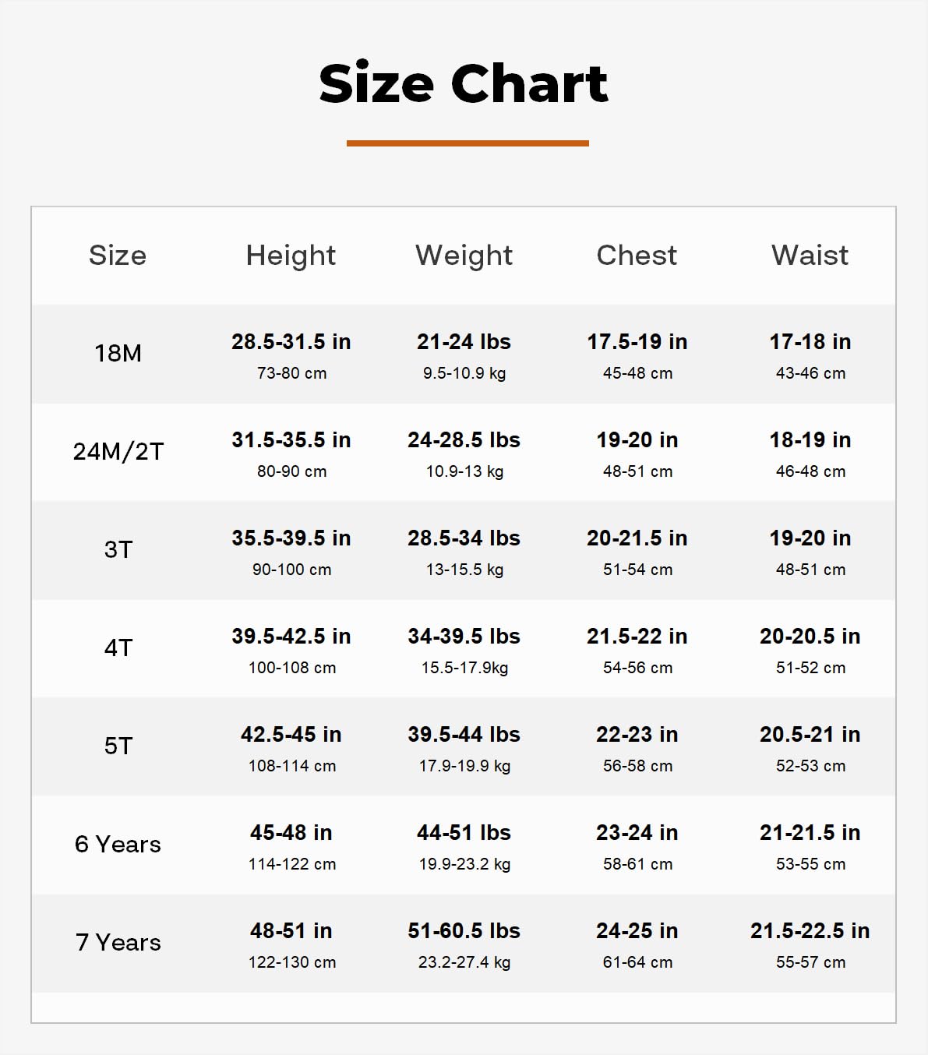Click the orange underline bar
The image size is (928, 1055).
pos(468,143)
